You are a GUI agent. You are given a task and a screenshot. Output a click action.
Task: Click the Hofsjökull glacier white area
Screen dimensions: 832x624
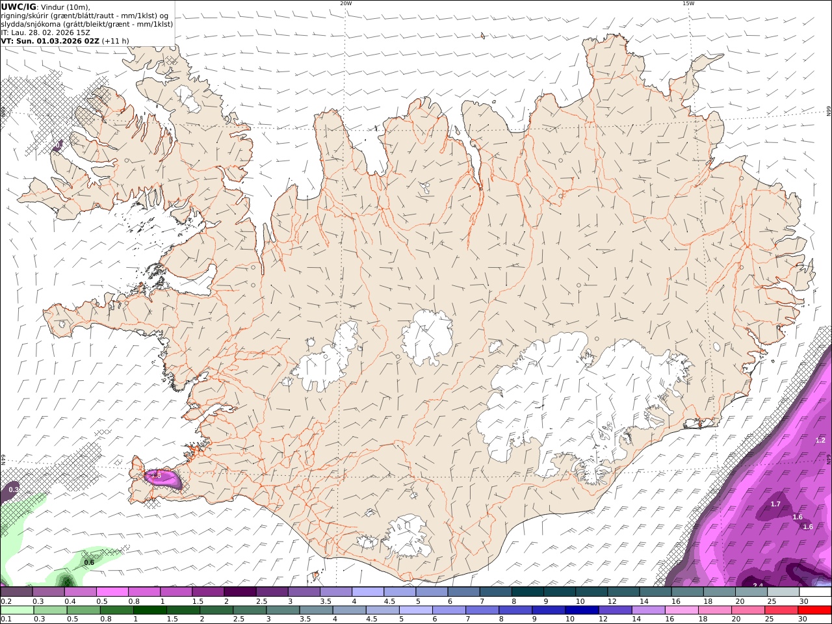pyautogui.click(x=427, y=337)
